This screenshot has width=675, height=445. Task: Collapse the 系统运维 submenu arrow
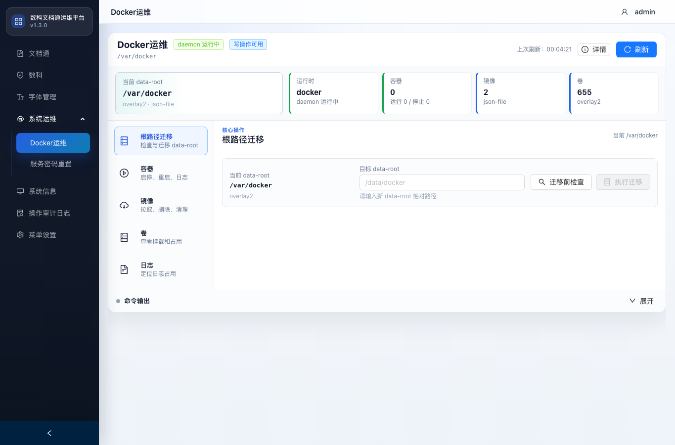[x=83, y=119]
